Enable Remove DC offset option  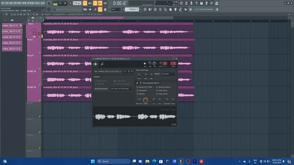144,87
